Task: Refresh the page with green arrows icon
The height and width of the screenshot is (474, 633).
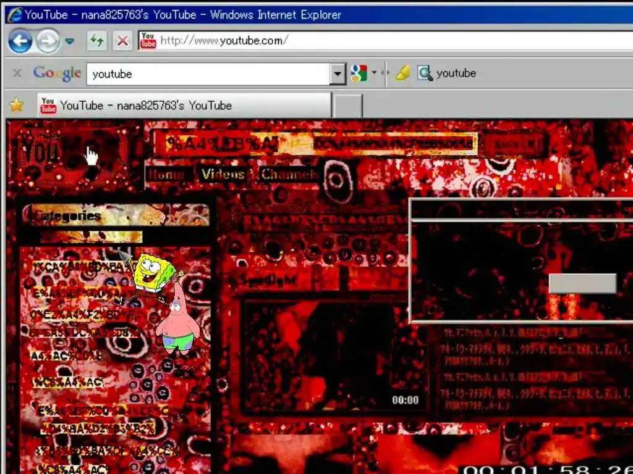Action: point(97,41)
